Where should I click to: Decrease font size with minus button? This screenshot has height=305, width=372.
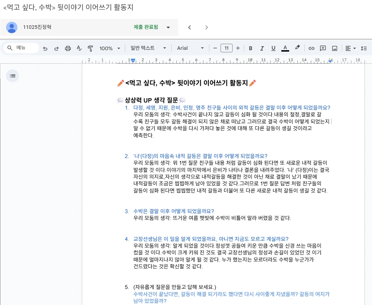tap(215, 48)
